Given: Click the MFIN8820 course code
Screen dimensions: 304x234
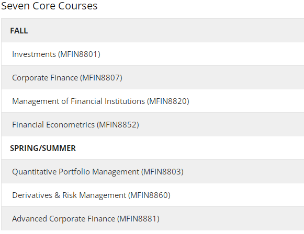Looking at the screenshot, I should coord(168,101).
